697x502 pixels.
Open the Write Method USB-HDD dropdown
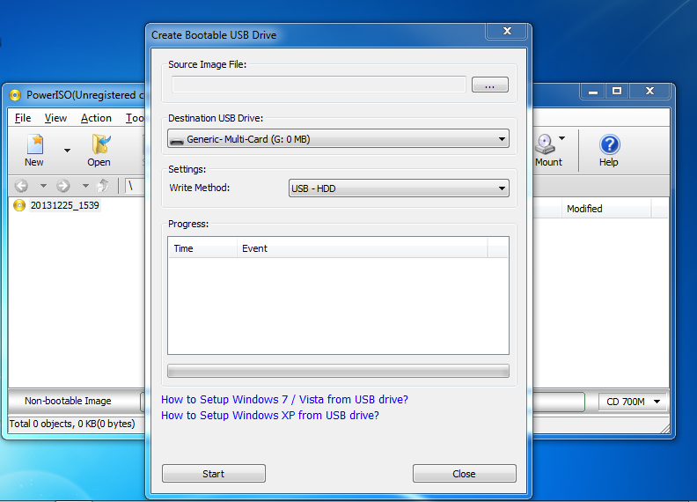pos(399,188)
